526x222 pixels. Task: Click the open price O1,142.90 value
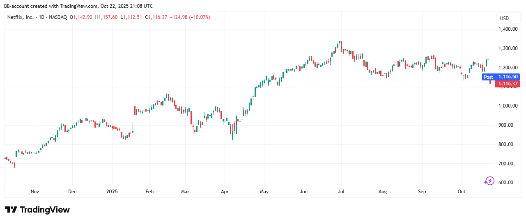pyautogui.click(x=82, y=17)
